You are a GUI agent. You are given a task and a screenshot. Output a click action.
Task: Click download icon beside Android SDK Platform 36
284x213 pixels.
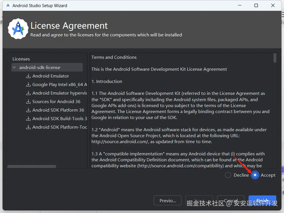click(x=28, y=110)
